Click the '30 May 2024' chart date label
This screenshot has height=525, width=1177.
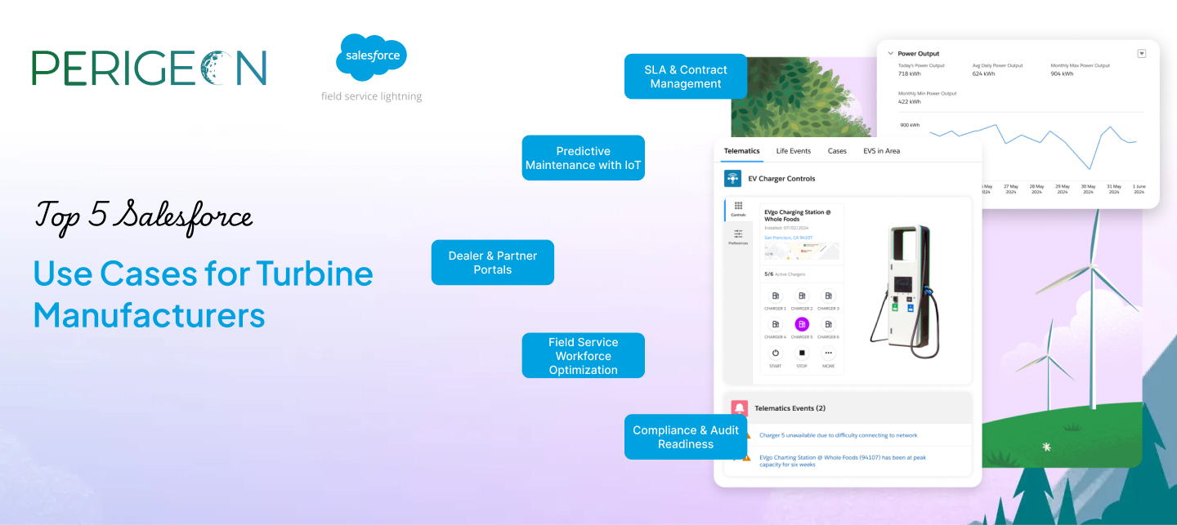pos(1088,189)
